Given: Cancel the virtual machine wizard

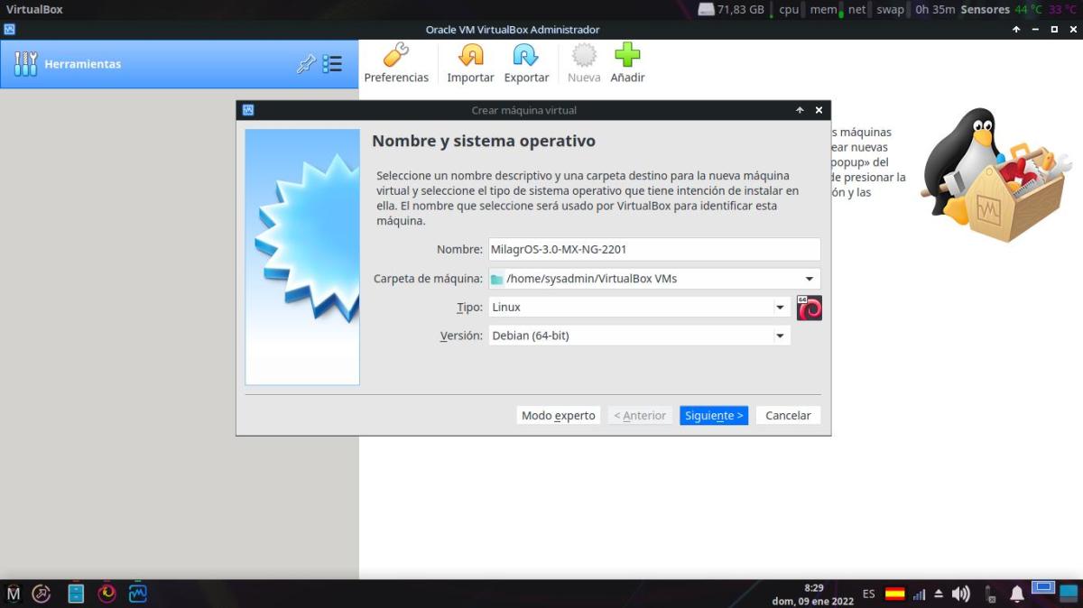Looking at the screenshot, I should [788, 416].
